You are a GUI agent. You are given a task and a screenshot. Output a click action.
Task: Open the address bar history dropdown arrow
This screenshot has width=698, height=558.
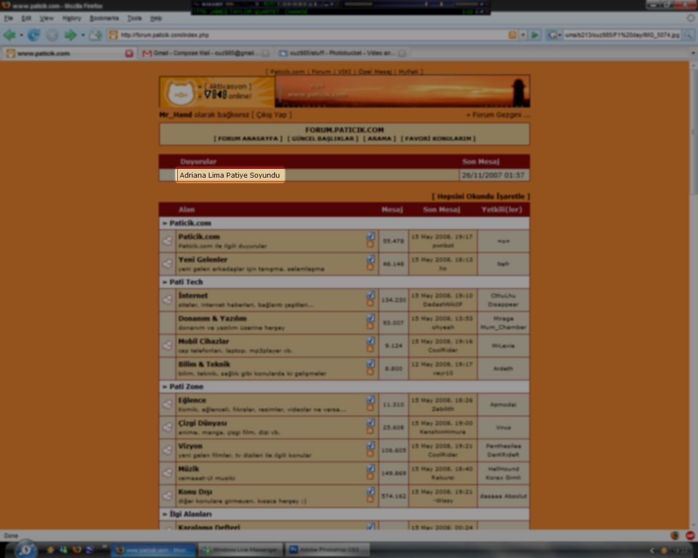point(522,35)
